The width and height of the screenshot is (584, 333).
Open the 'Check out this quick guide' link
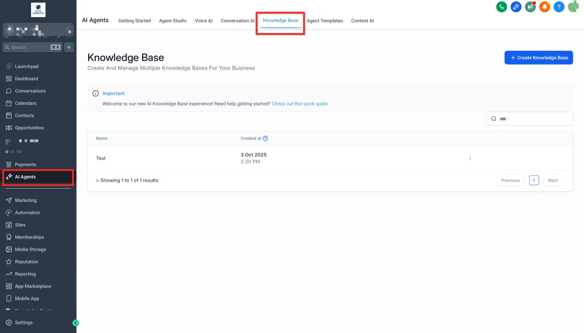[300, 104]
